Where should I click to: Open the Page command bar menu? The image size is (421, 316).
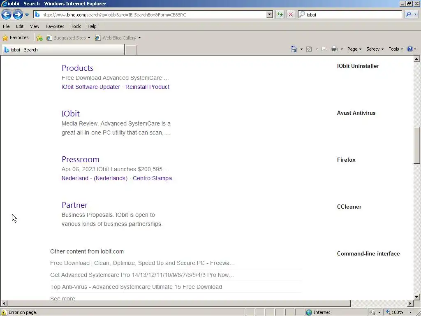point(354,49)
